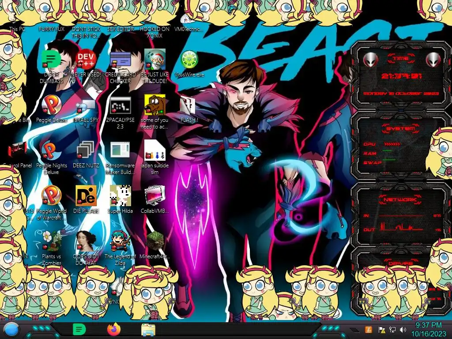Select the ISRAEL SPY desktop icon
The width and height of the screenshot is (452, 339).
(86, 105)
